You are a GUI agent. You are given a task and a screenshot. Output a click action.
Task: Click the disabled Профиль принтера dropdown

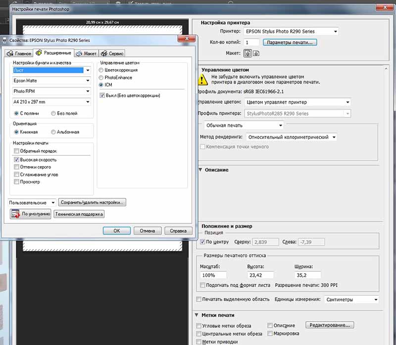(298, 114)
